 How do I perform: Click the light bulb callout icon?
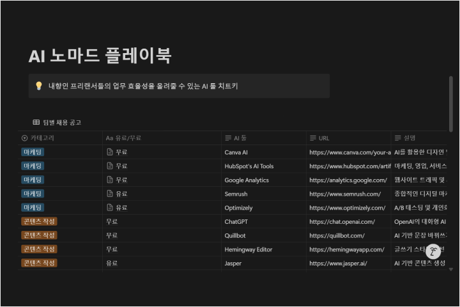tap(39, 86)
